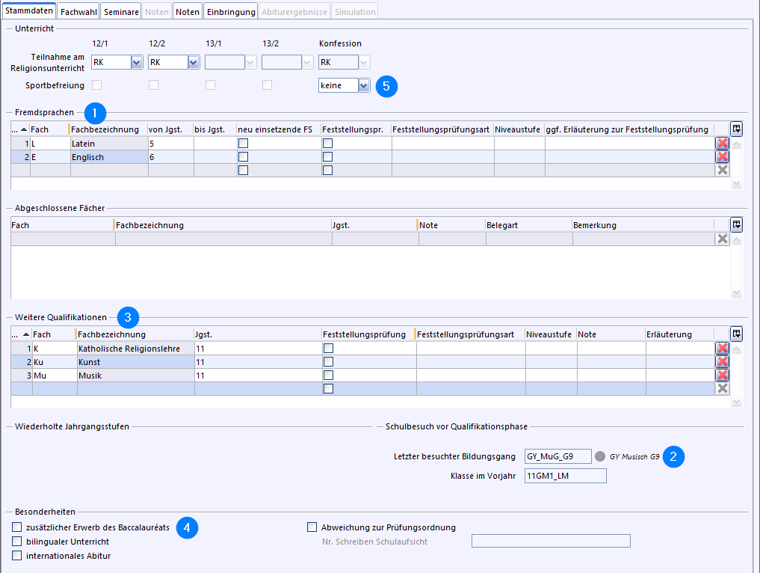Image resolution: width=760 pixels, height=573 pixels.
Task: Sort Fremdsprachen table by row number arrow
Action: pyautogui.click(x=24, y=129)
